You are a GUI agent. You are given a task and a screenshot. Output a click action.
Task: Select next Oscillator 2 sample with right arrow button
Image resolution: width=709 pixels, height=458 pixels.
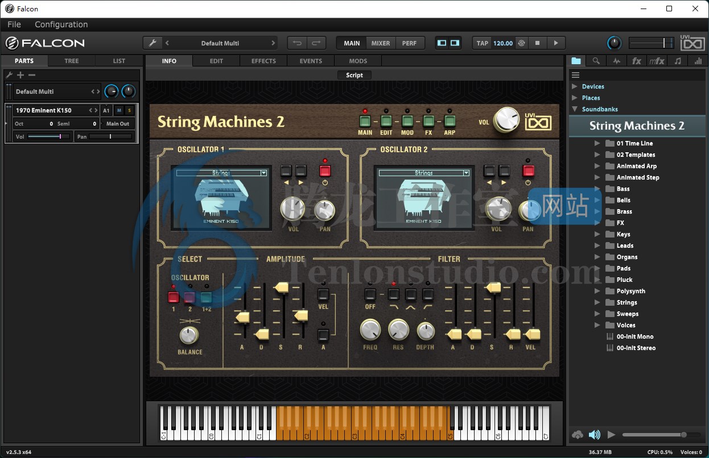[504, 170]
